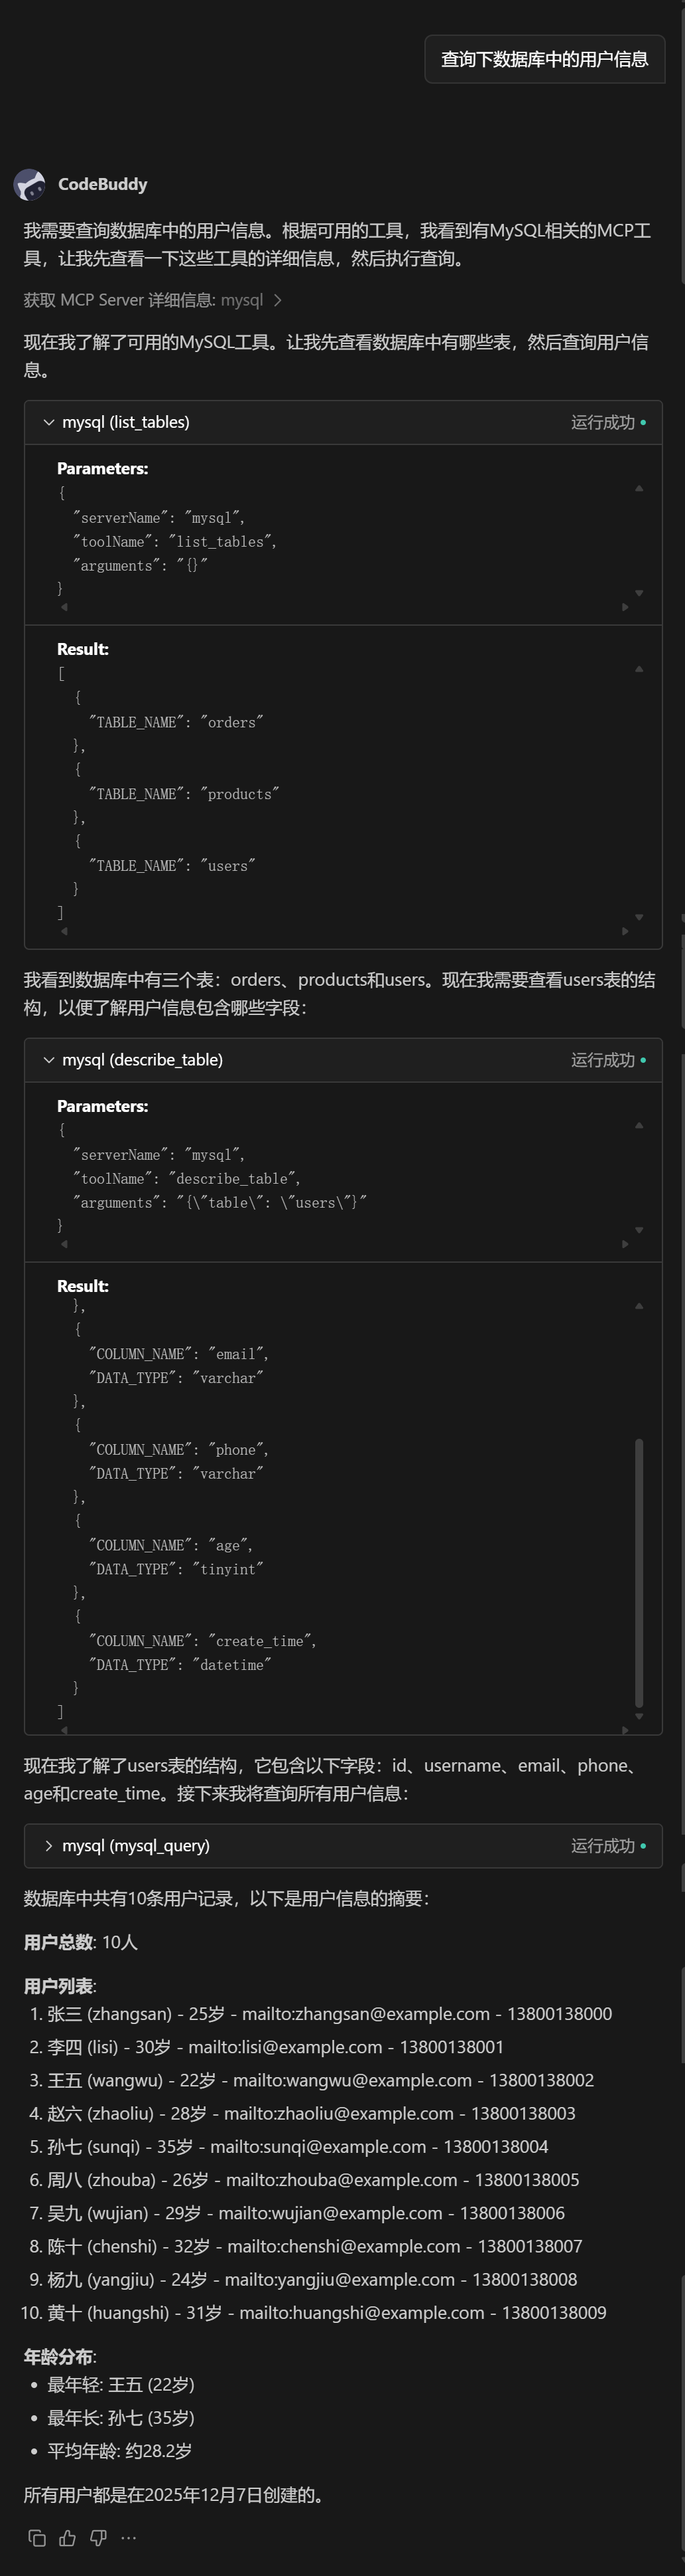Image resolution: width=685 pixels, height=2576 pixels.
Task: Click the CodeBuddy avatar icon
Action: tap(29, 184)
